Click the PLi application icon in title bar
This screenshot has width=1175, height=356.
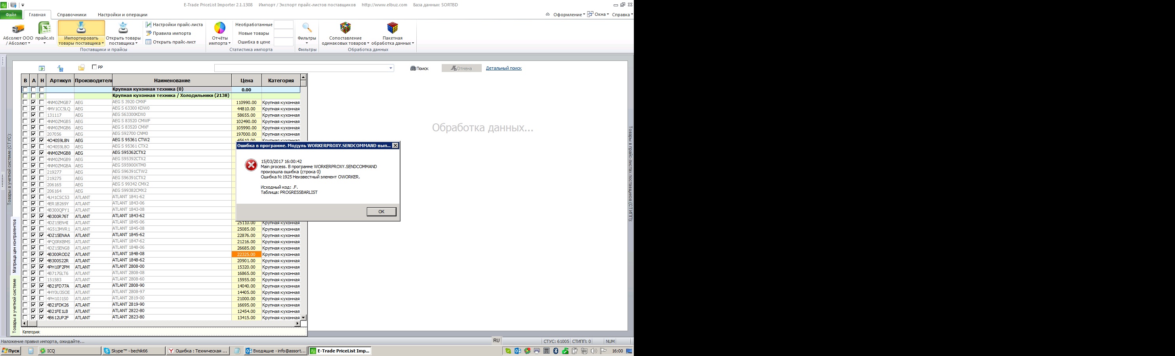[4, 5]
